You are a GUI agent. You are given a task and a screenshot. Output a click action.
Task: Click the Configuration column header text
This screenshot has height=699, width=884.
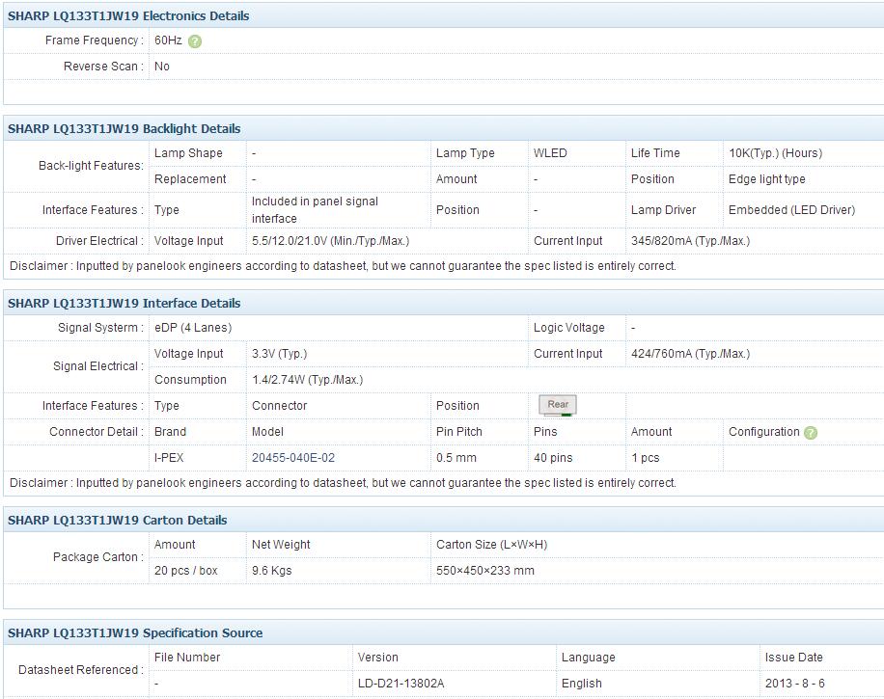764,432
